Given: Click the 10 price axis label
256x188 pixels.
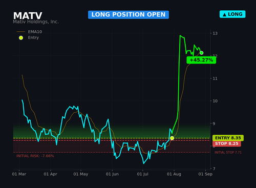Looking at the screenshot, I should (215, 101).
